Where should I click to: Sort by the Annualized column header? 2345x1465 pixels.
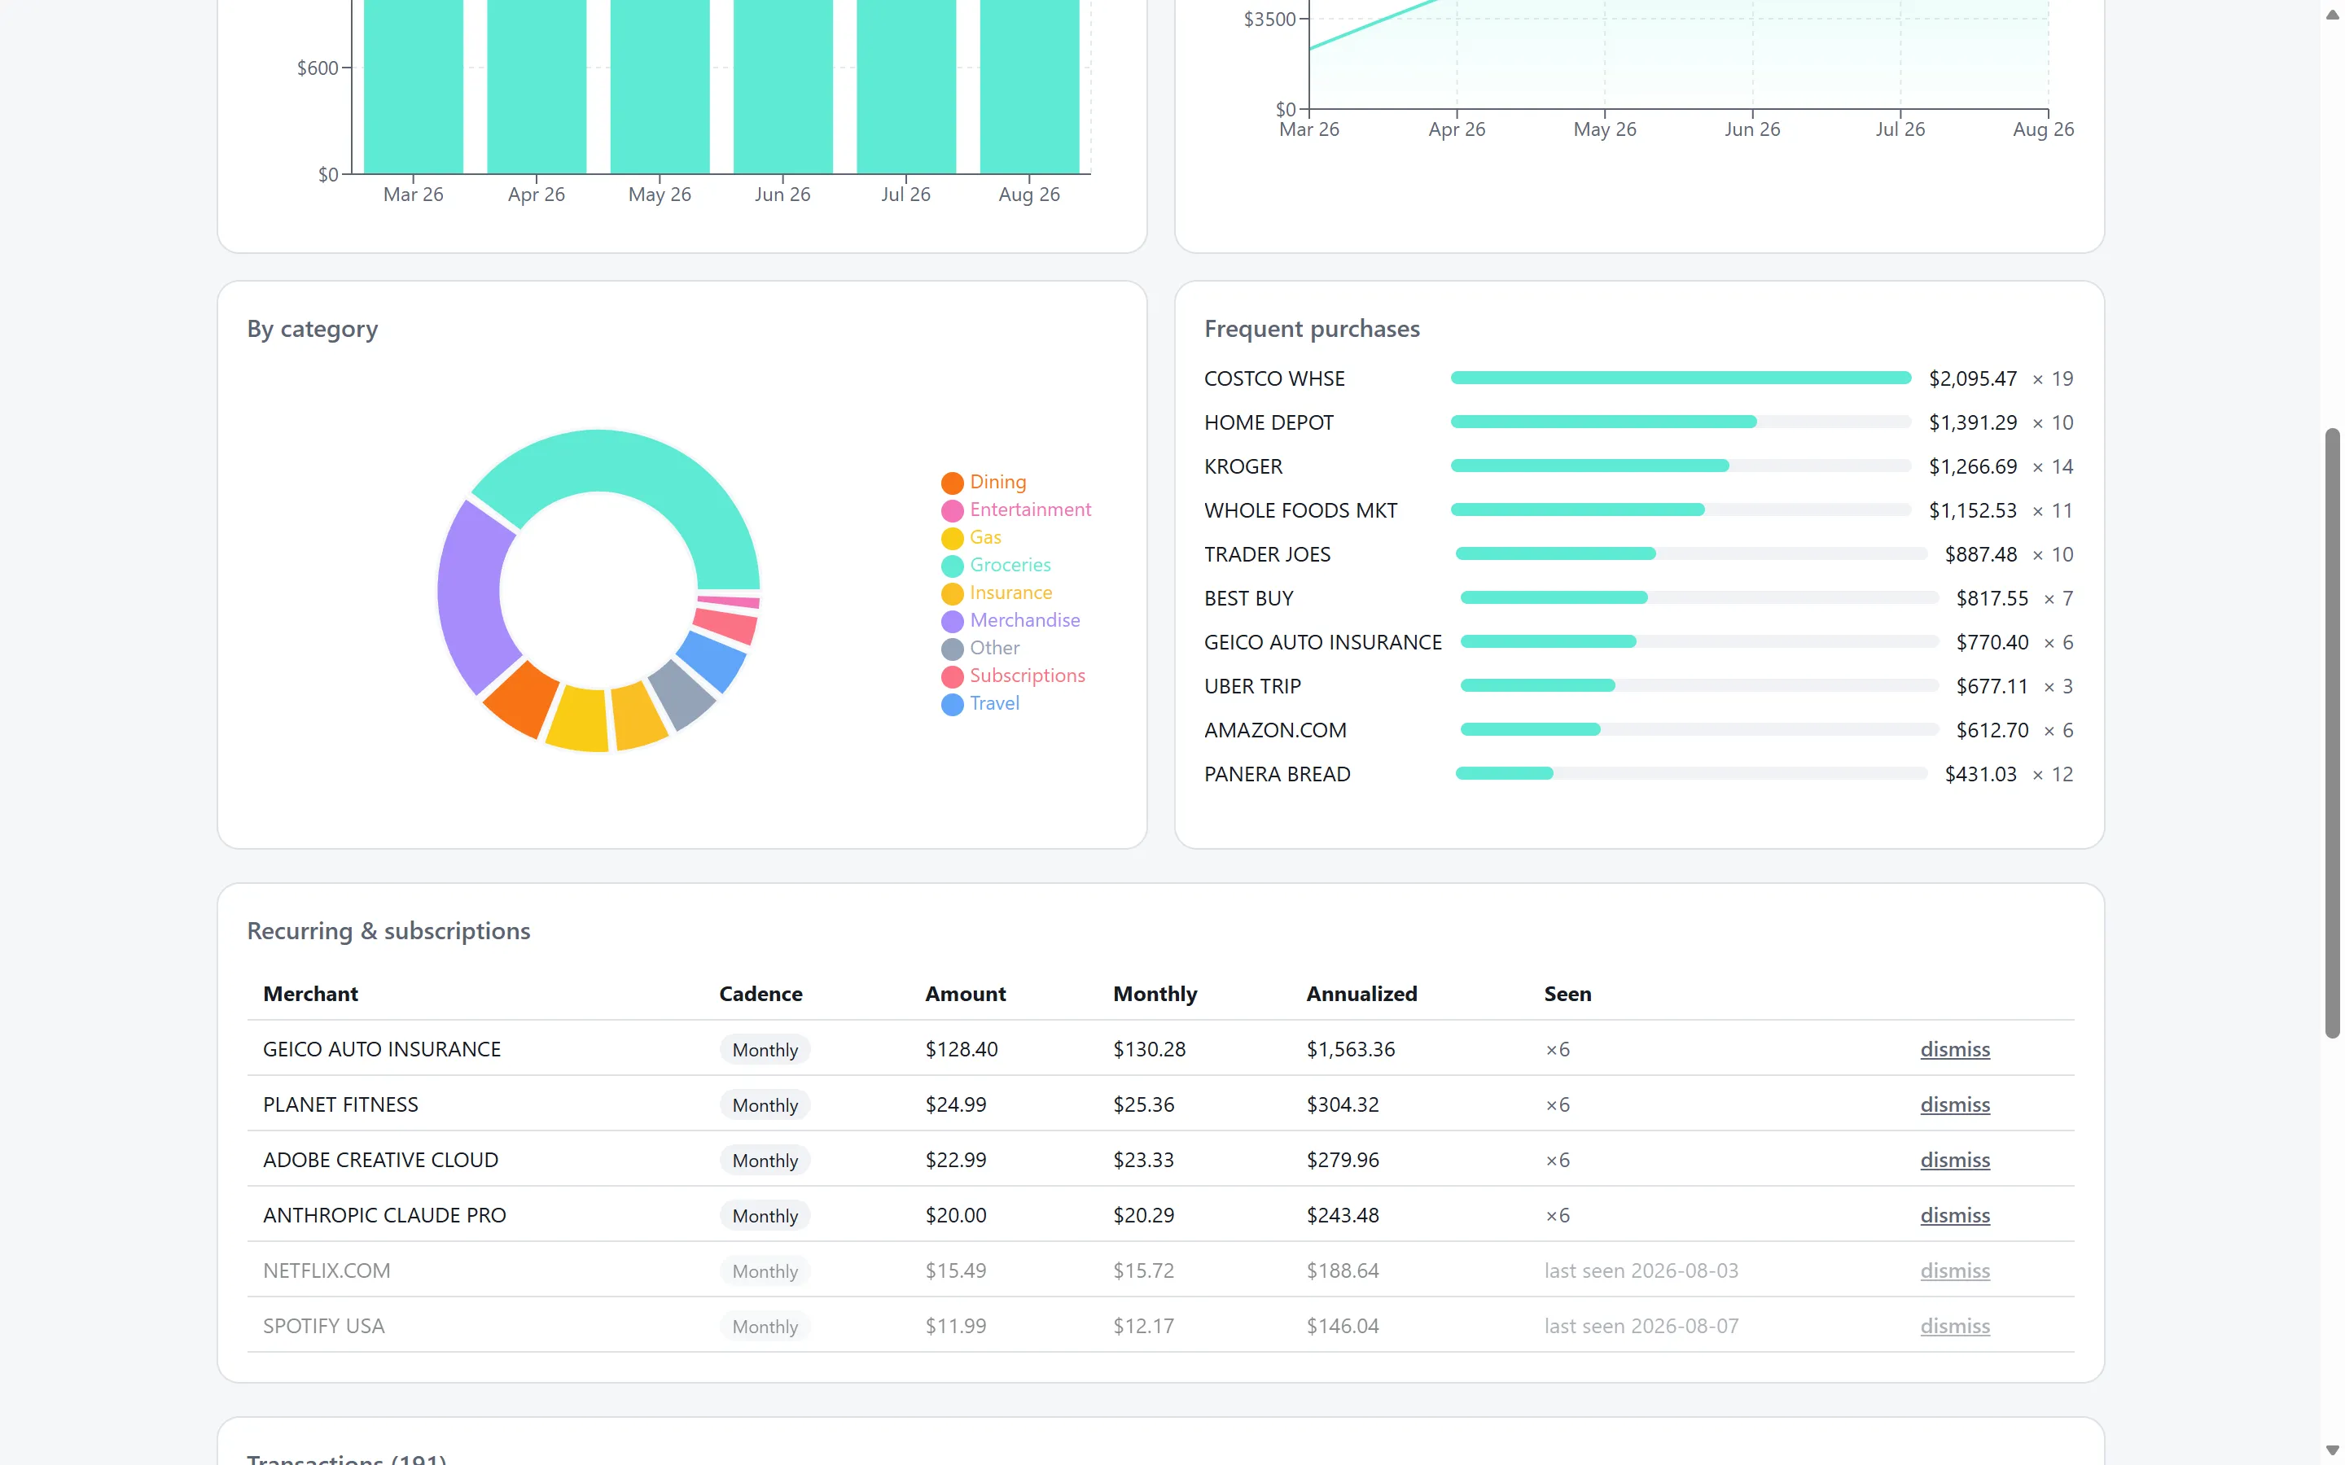(x=1361, y=993)
